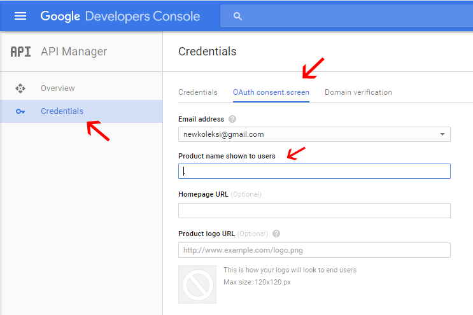Click the Overview diamond icon
473x315 pixels.
(x=20, y=88)
